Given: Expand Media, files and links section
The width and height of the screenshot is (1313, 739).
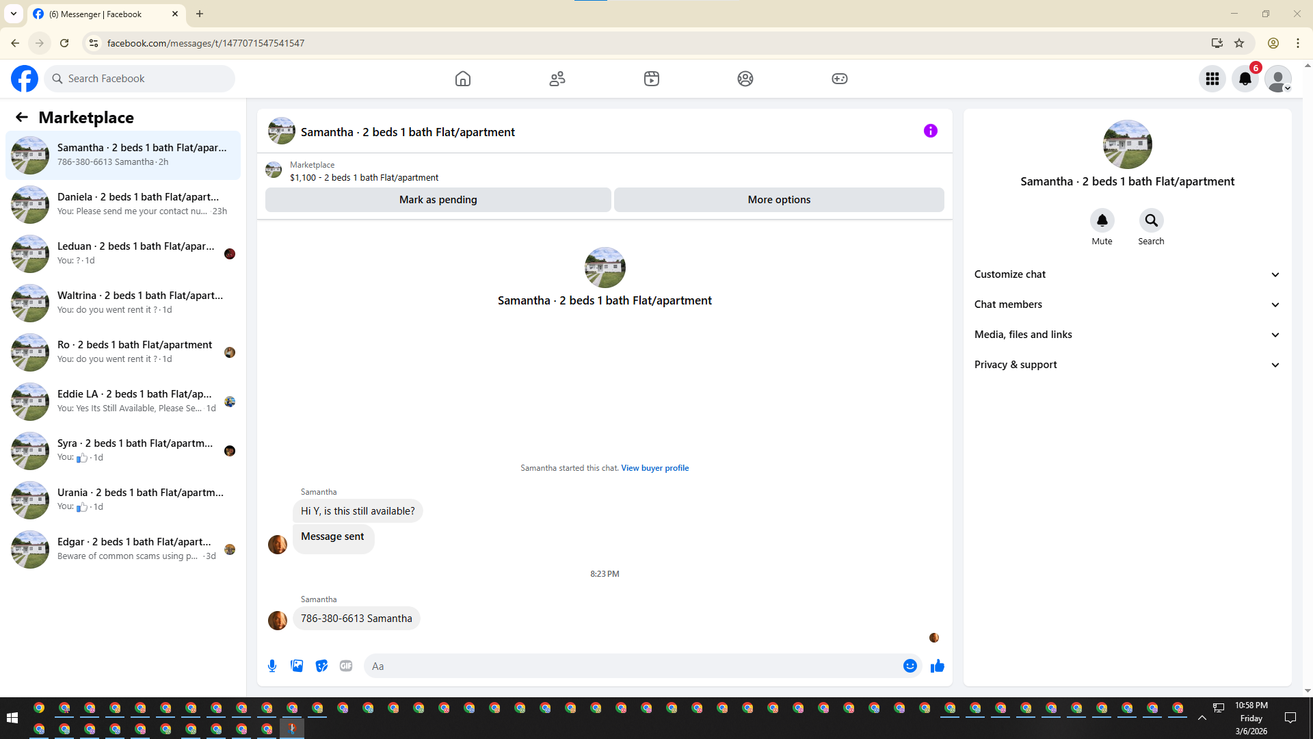Looking at the screenshot, I should click(x=1127, y=335).
